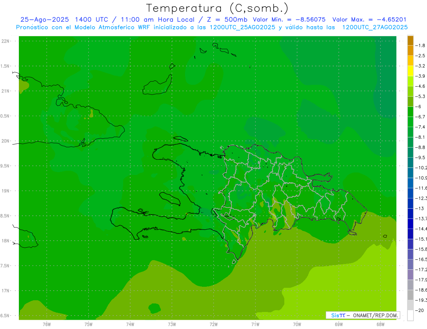Viewport: 427px width, 329px height.
Task: Click the 76W longitude axis label
Action: coord(47,324)
